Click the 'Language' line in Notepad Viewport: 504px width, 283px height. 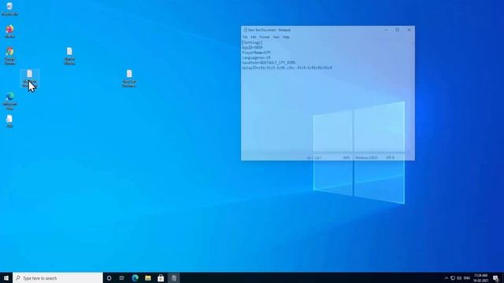(x=257, y=57)
